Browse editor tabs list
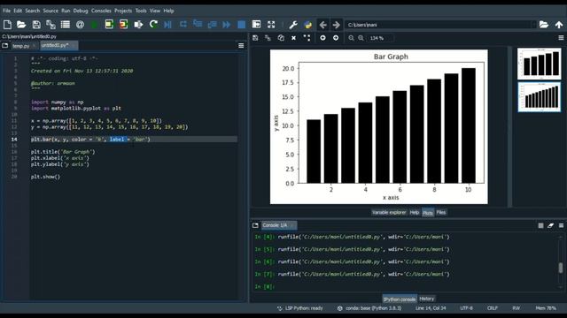This screenshot has height=318, width=567. (5, 46)
